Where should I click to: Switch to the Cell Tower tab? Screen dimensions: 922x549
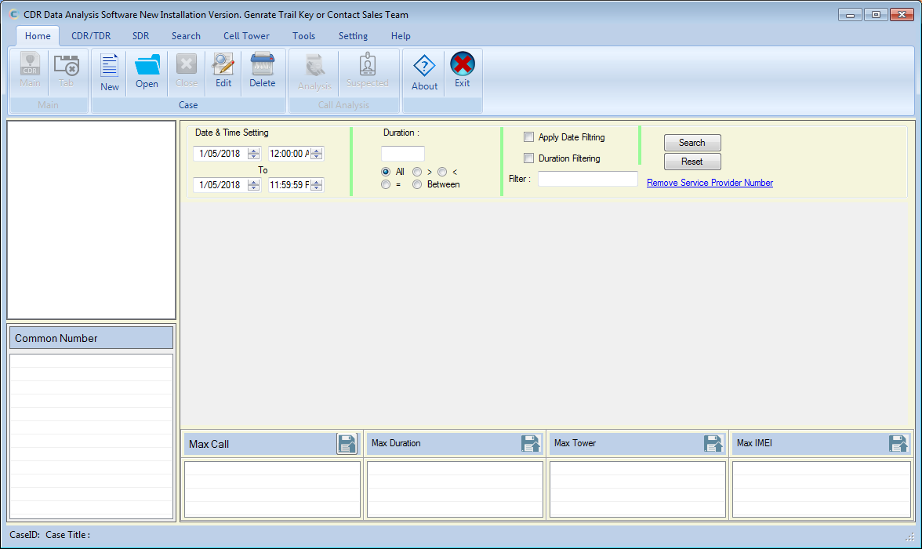coord(246,35)
